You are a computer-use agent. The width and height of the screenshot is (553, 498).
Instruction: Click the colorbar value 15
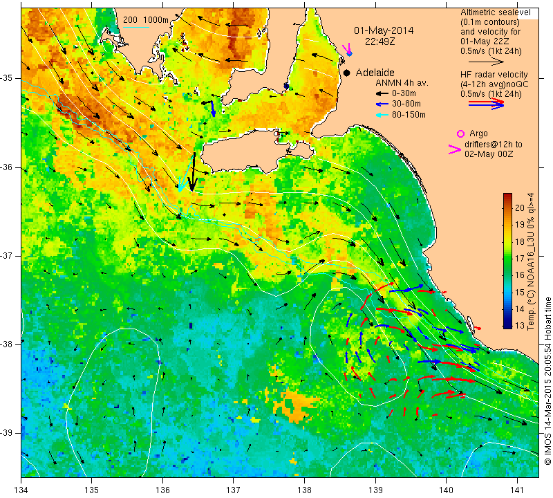click(520, 293)
